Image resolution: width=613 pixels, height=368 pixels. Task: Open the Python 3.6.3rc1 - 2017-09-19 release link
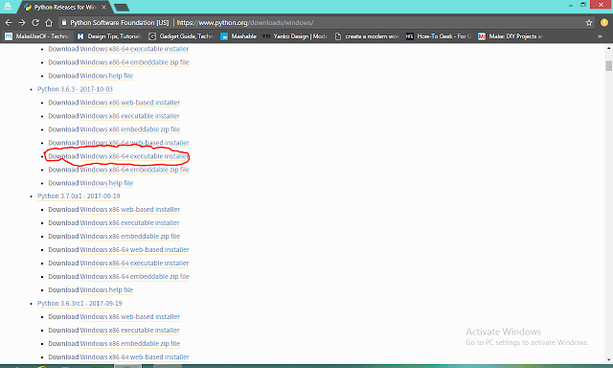[x=79, y=303]
